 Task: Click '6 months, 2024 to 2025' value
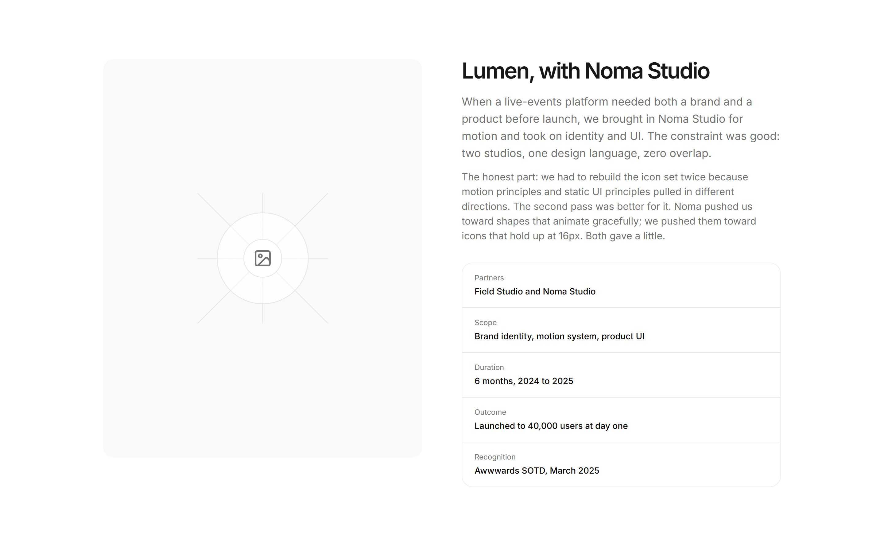pos(523,381)
